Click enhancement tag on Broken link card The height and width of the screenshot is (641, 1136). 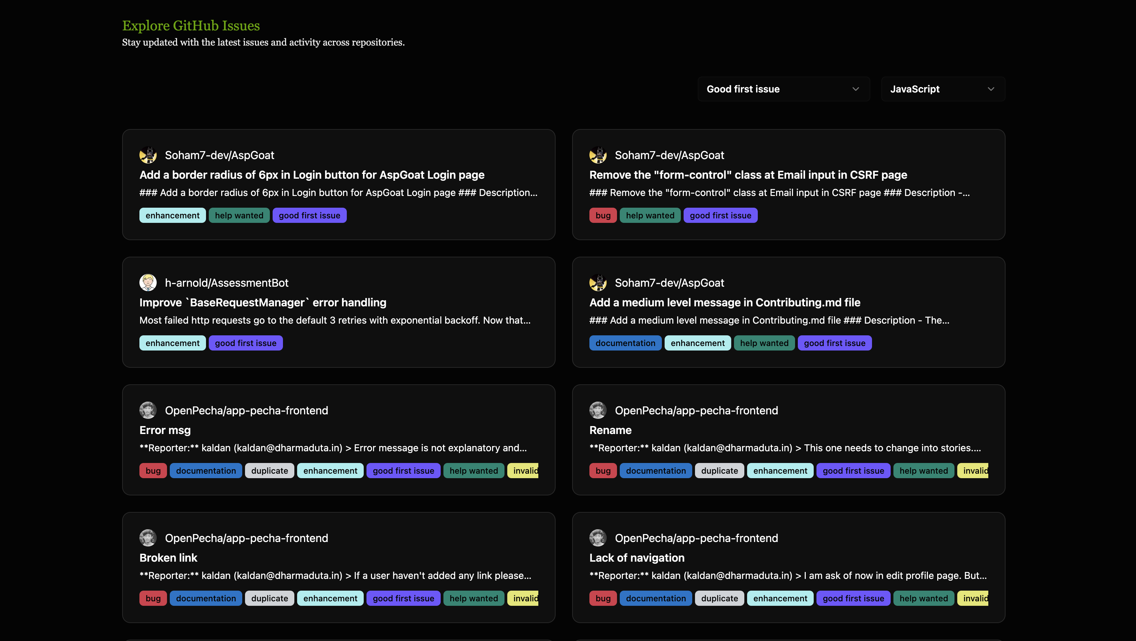click(330, 598)
